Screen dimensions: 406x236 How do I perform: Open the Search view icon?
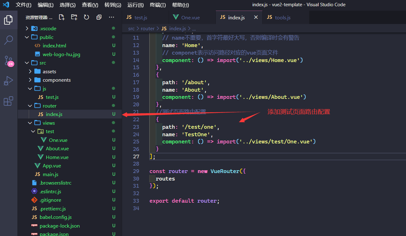[x=8, y=40]
